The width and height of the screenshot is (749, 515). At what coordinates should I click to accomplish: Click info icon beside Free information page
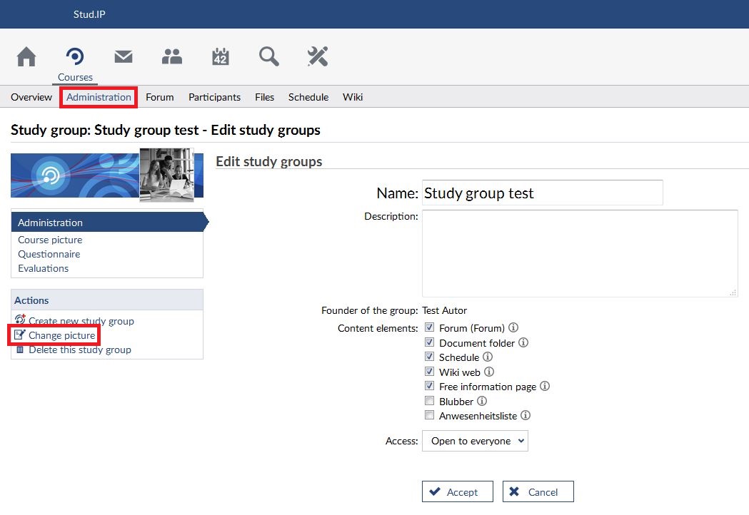(545, 387)
